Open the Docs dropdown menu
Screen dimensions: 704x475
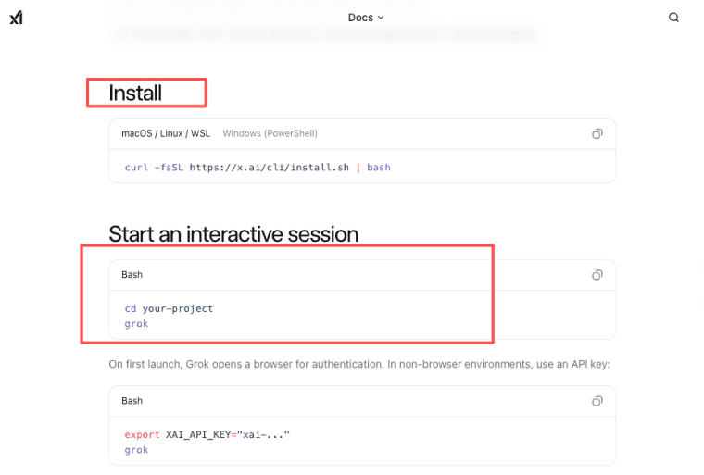366,18
